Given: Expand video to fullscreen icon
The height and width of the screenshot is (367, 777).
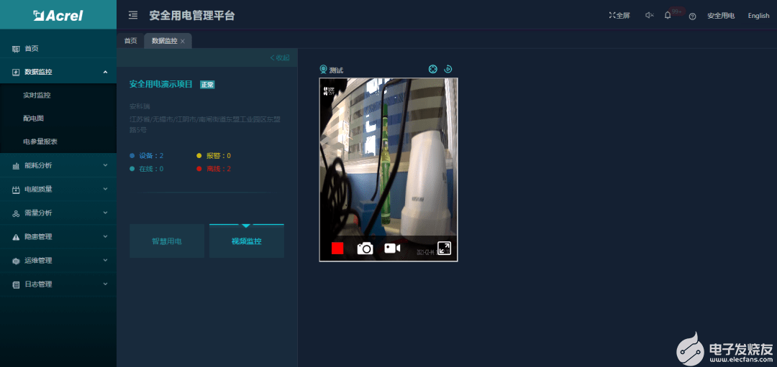Looking at the screenshot, I should click(x=445, y=248).
